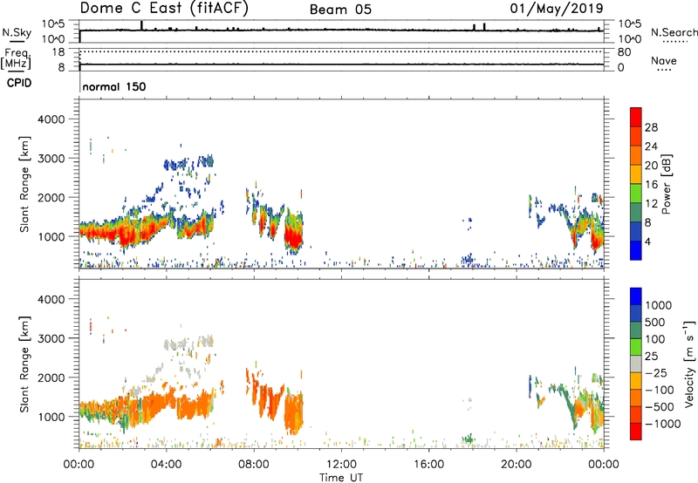Click the red bottom segment of velocity colorbar
Viewport: 698px width, 483px height.
tap(636, 432)
